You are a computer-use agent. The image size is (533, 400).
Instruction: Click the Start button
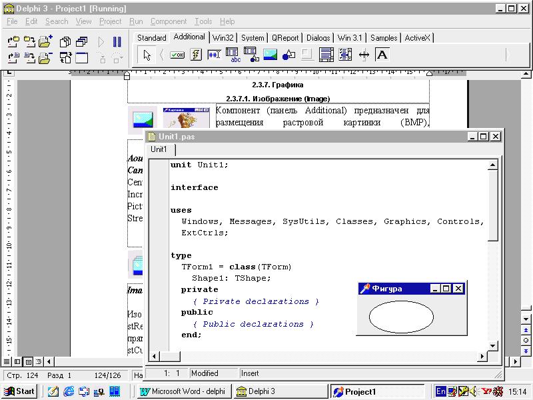tap(19, 391)
